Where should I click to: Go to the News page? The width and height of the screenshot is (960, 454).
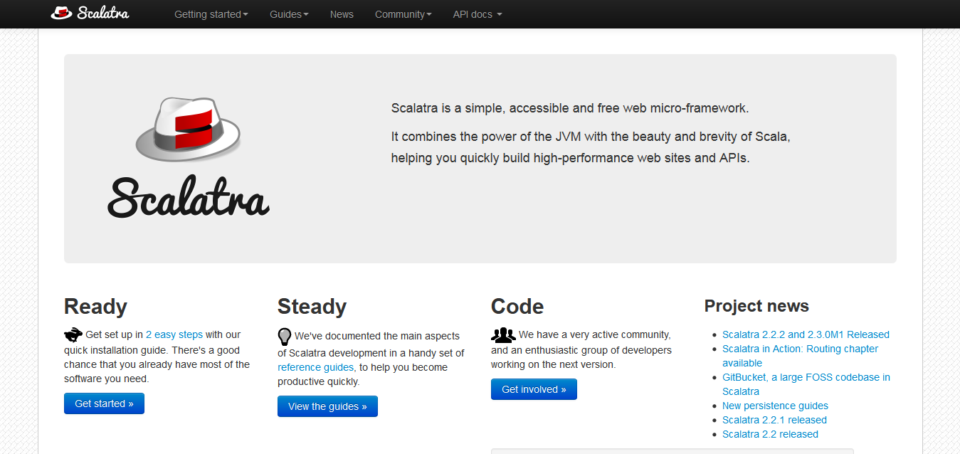tap(342, 14)
